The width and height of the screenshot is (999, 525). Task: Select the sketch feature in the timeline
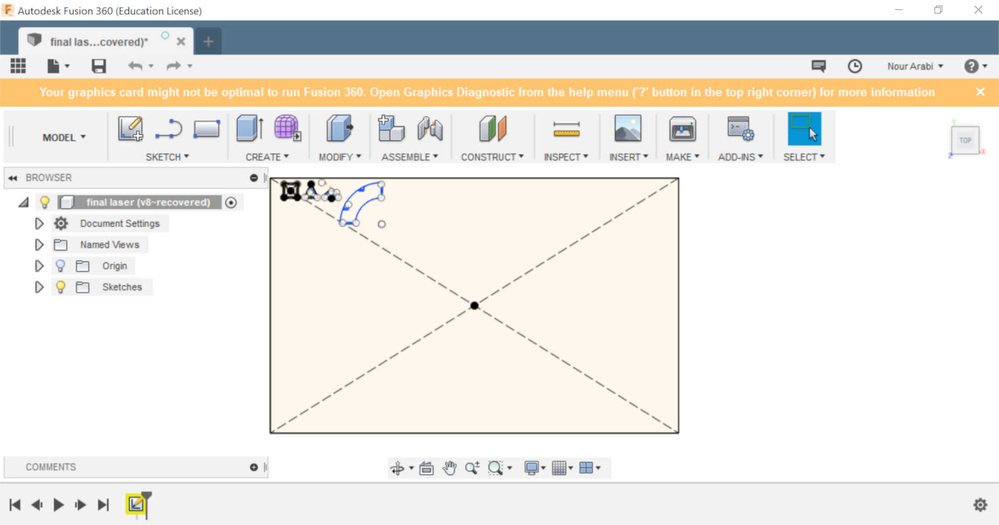(x=136, y=504)
